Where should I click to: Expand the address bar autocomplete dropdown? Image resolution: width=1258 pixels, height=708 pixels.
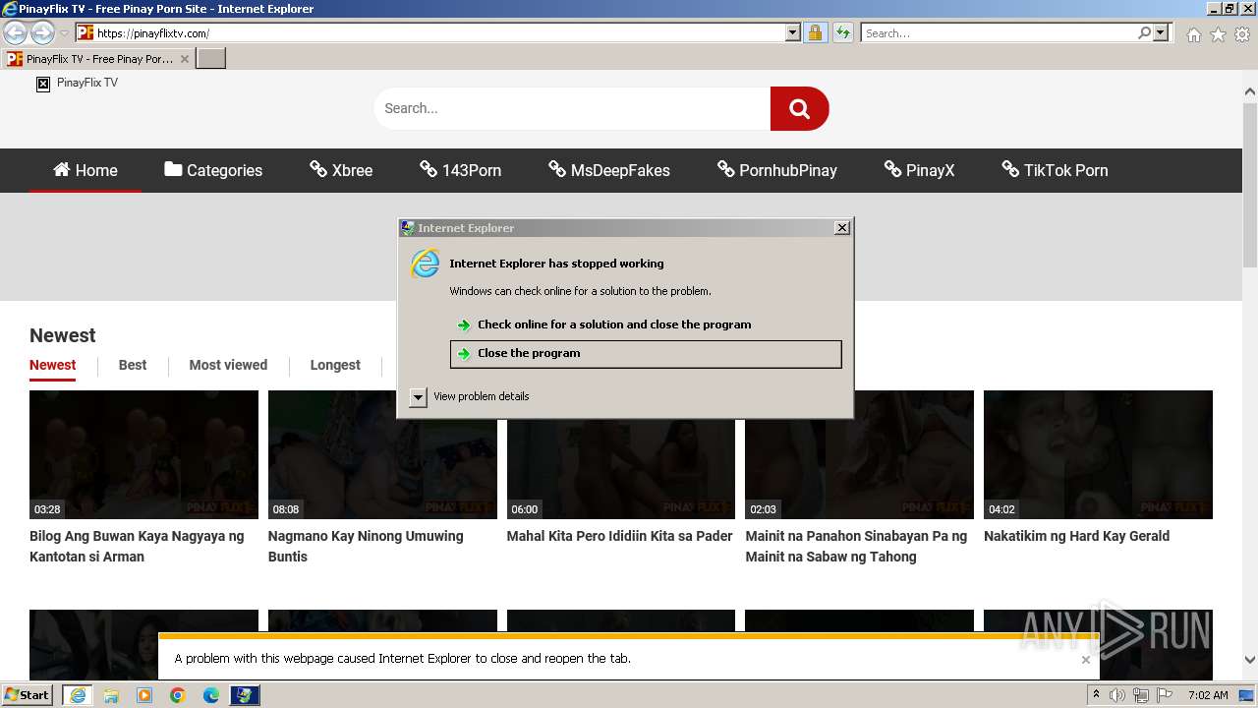[x=793, y=32]
